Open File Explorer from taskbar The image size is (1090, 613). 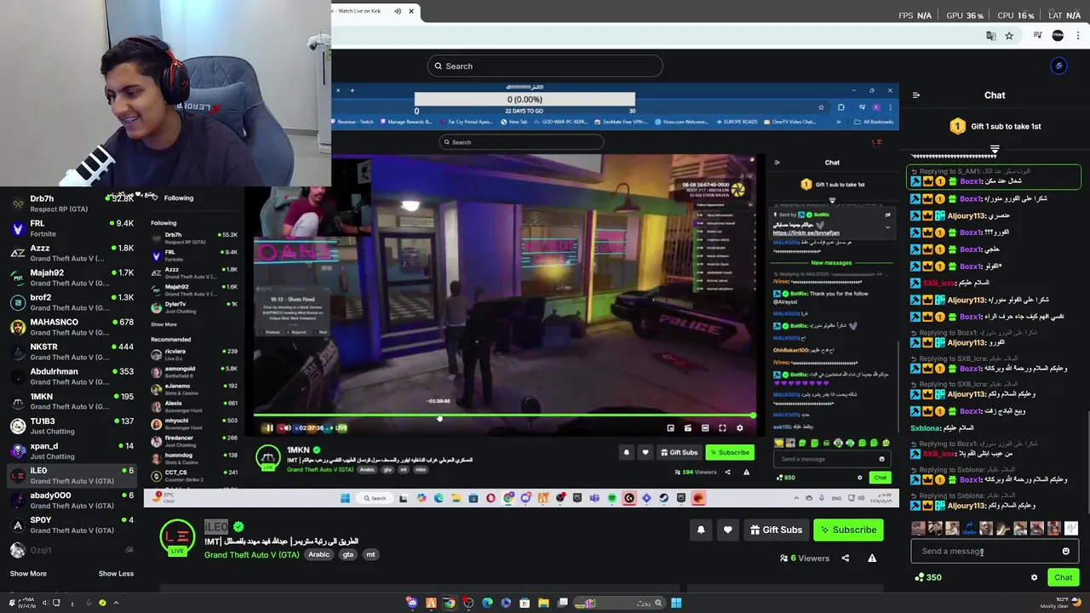pyautogui.click(x=543, y=603)
